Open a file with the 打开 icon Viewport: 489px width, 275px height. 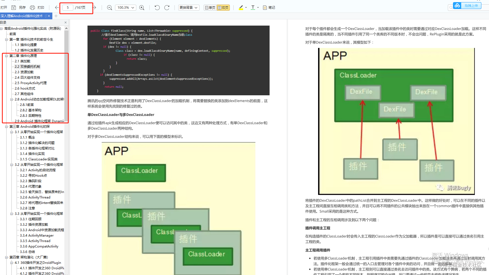point(4,7)
